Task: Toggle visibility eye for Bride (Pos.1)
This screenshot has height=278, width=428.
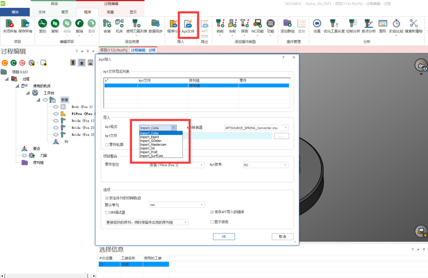Action: tap(56, 121)
